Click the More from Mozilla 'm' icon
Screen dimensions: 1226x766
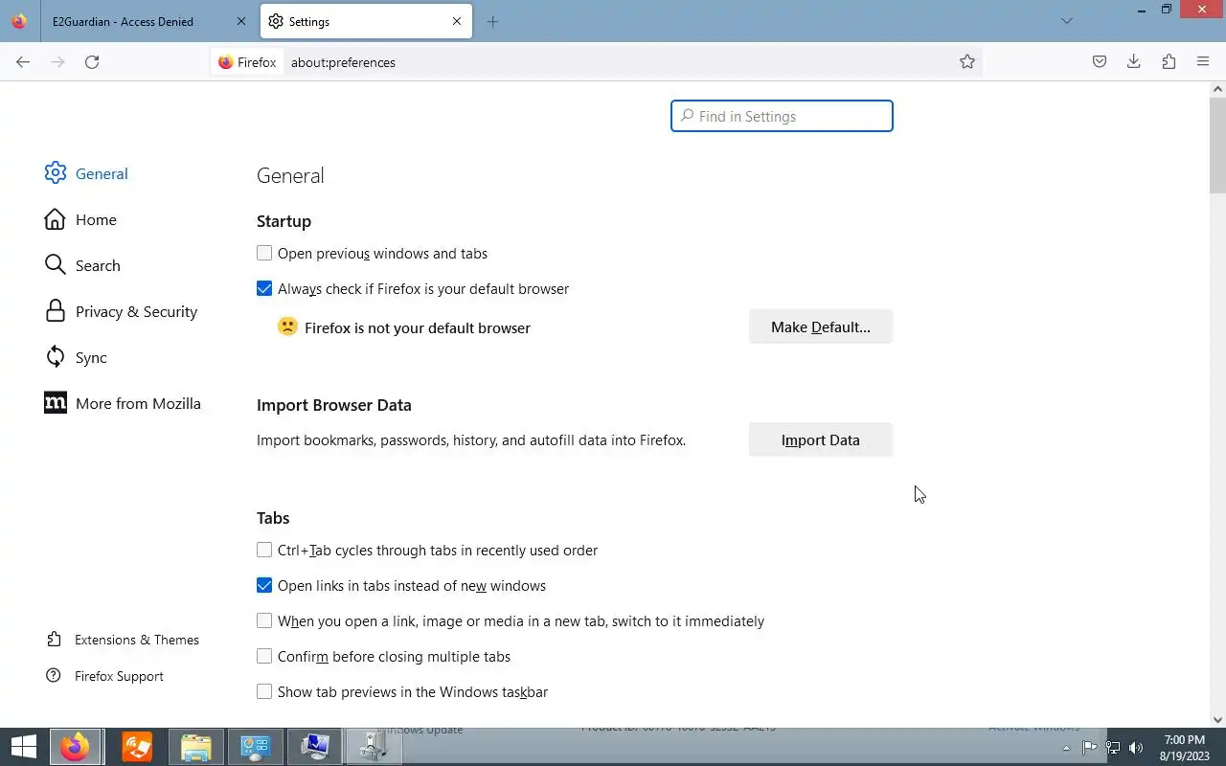tap(56, 403)
